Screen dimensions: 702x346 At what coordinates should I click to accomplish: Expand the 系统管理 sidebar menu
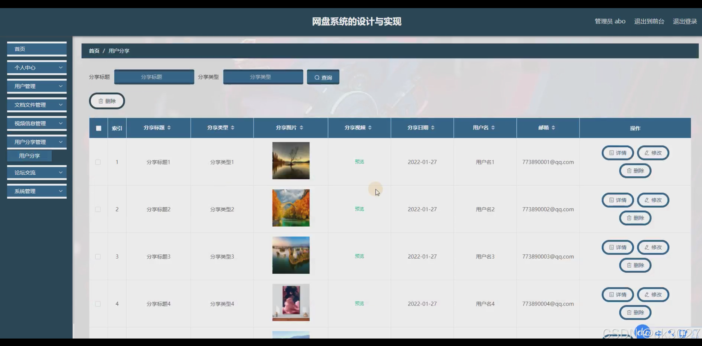coord(37,191)
